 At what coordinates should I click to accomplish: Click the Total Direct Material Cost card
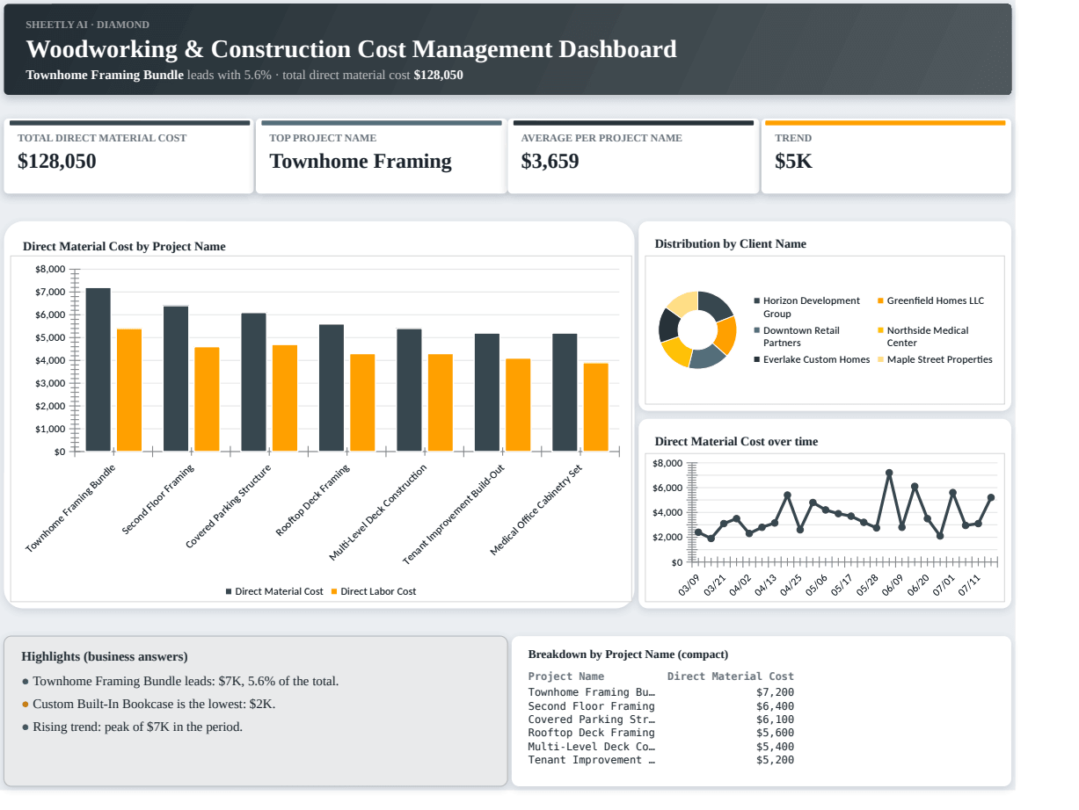pyautogui.click(x=128, y=156)
